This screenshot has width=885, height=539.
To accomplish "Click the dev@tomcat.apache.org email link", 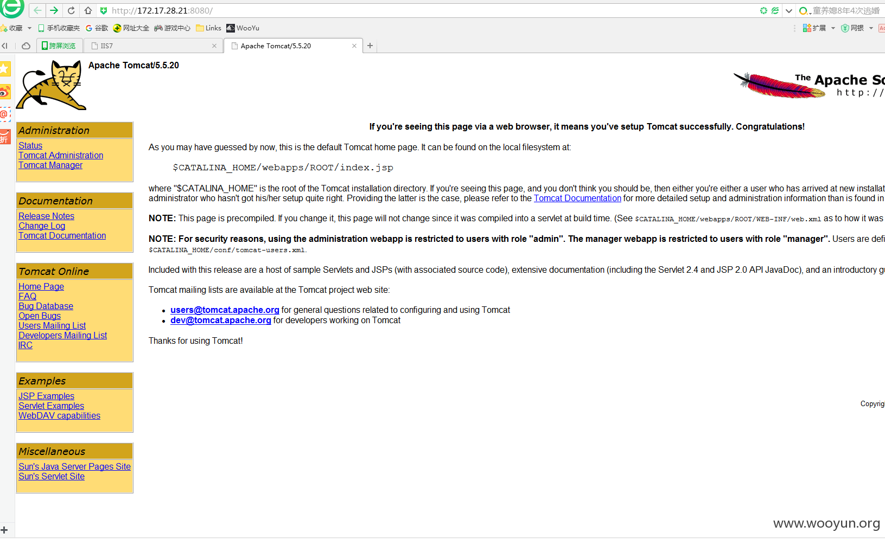I will [x=221, y=320].
